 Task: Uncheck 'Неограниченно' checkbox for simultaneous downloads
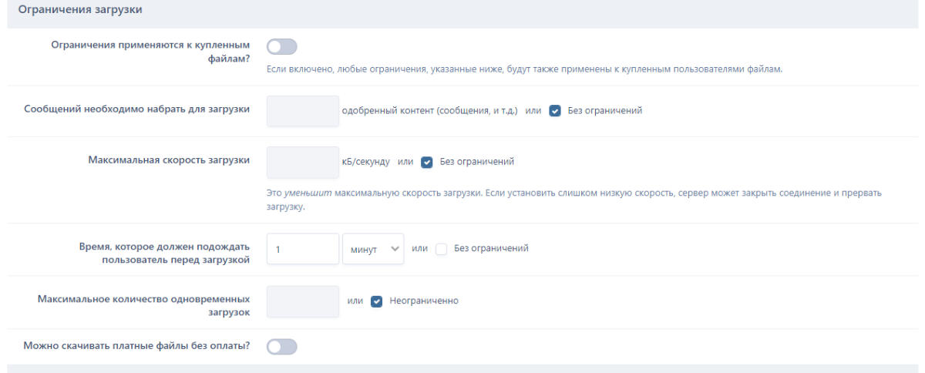point(376,301)
